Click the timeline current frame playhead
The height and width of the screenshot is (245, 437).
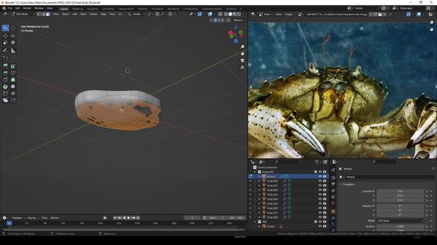9,223
